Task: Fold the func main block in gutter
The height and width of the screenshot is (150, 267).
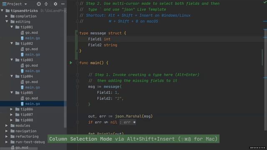Action: pos(77,63)
